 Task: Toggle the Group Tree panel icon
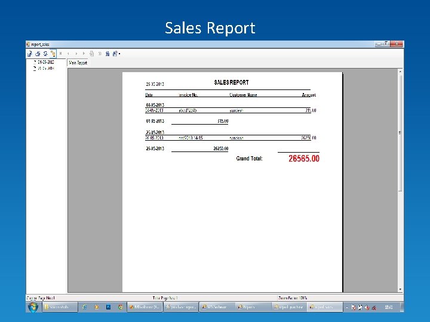(53, 54)
